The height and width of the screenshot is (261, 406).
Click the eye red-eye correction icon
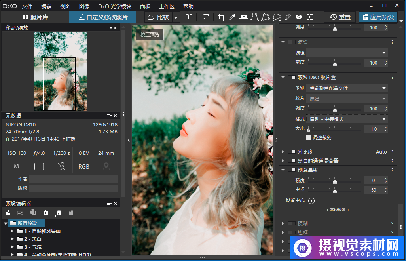pyautogui.click(x=299, y=17)
